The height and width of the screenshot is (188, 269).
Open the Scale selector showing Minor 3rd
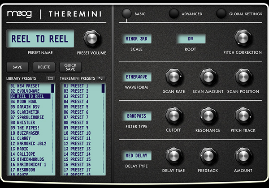[x=137, y=38]
